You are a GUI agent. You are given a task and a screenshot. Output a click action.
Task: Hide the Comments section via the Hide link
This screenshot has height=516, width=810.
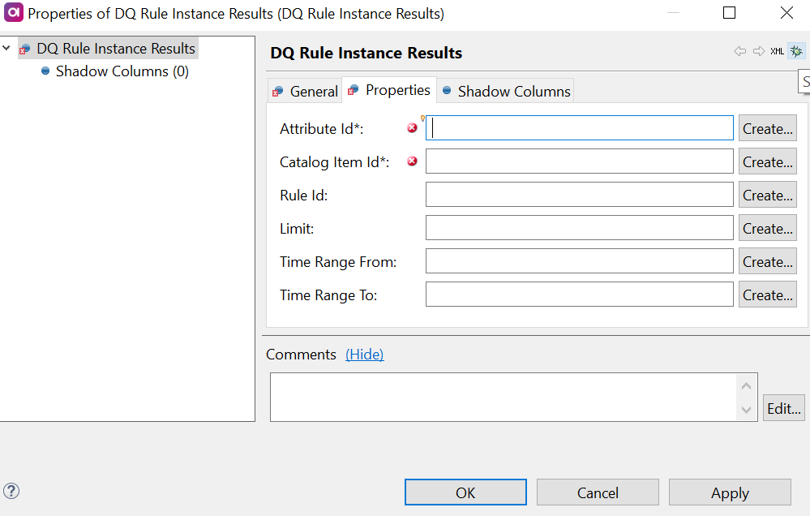pos(364,355)
